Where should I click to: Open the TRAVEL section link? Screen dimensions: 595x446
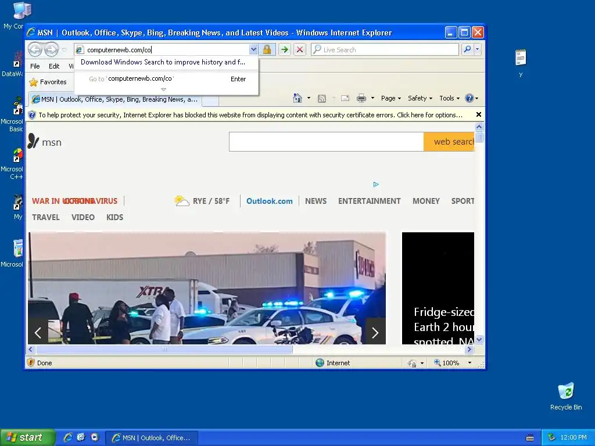coord(45,217)
